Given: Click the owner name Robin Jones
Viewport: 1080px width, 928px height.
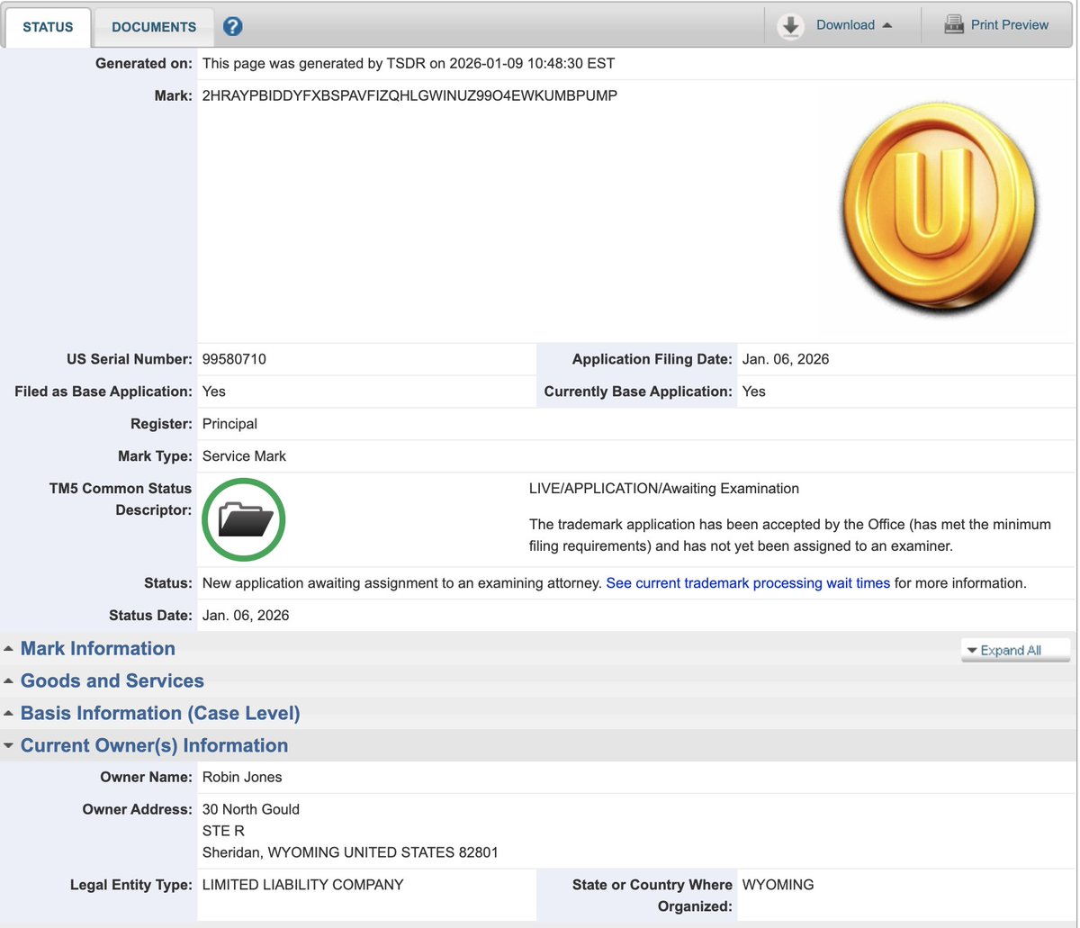Looking at the screenshot, I should [242, 777].
